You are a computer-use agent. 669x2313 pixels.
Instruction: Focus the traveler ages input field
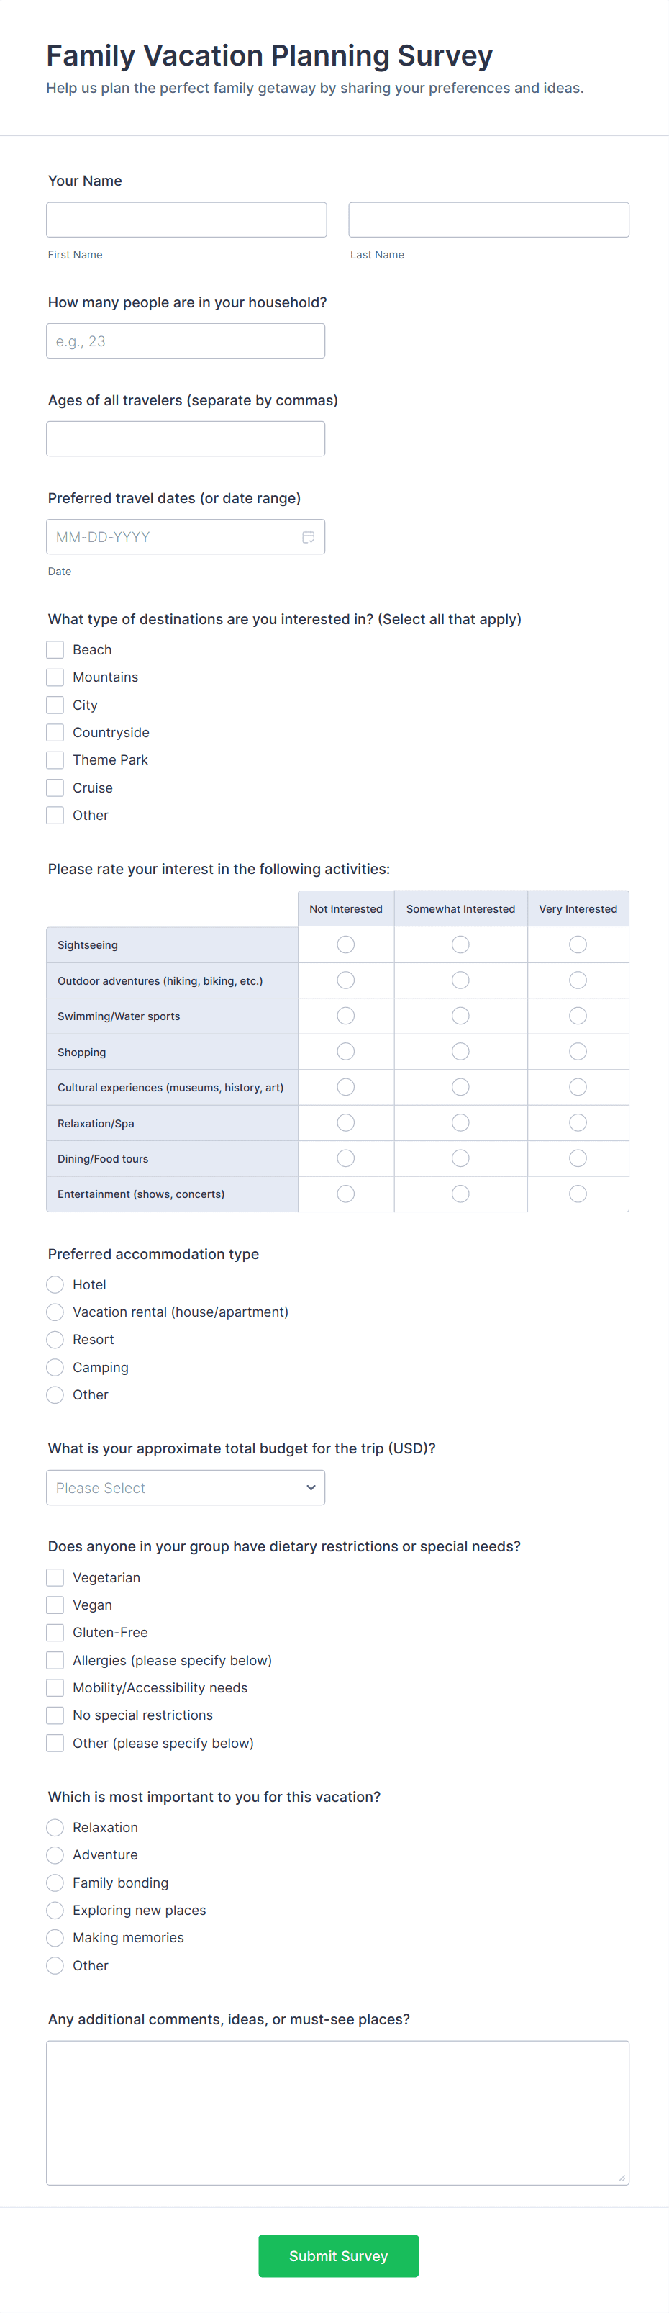[x=186, y=439]
